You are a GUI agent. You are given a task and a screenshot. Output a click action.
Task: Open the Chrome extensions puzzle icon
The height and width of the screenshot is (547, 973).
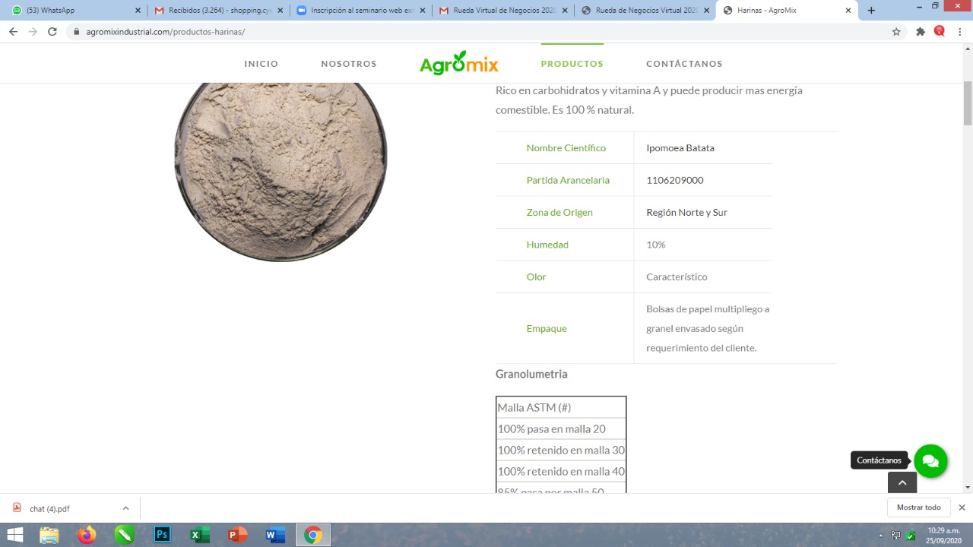(921, 32)
